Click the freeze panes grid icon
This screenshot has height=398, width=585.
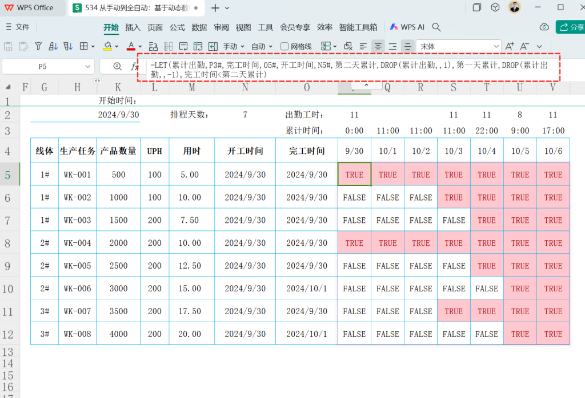326,46
